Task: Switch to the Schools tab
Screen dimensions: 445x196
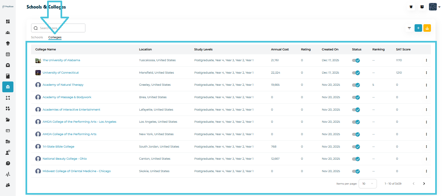Action: [x=37, y=37]
